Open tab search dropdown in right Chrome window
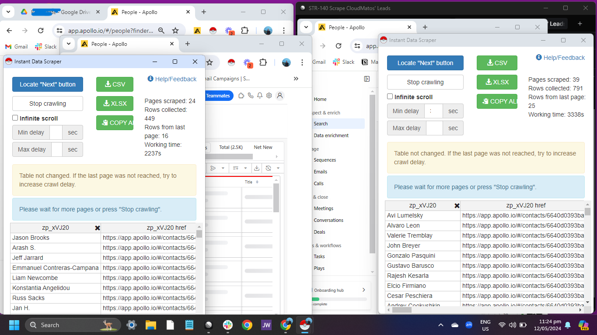 pos(306,27)
